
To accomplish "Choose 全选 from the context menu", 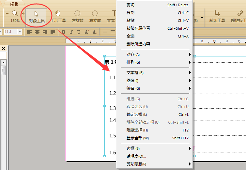I will click(x=131, y=36).
